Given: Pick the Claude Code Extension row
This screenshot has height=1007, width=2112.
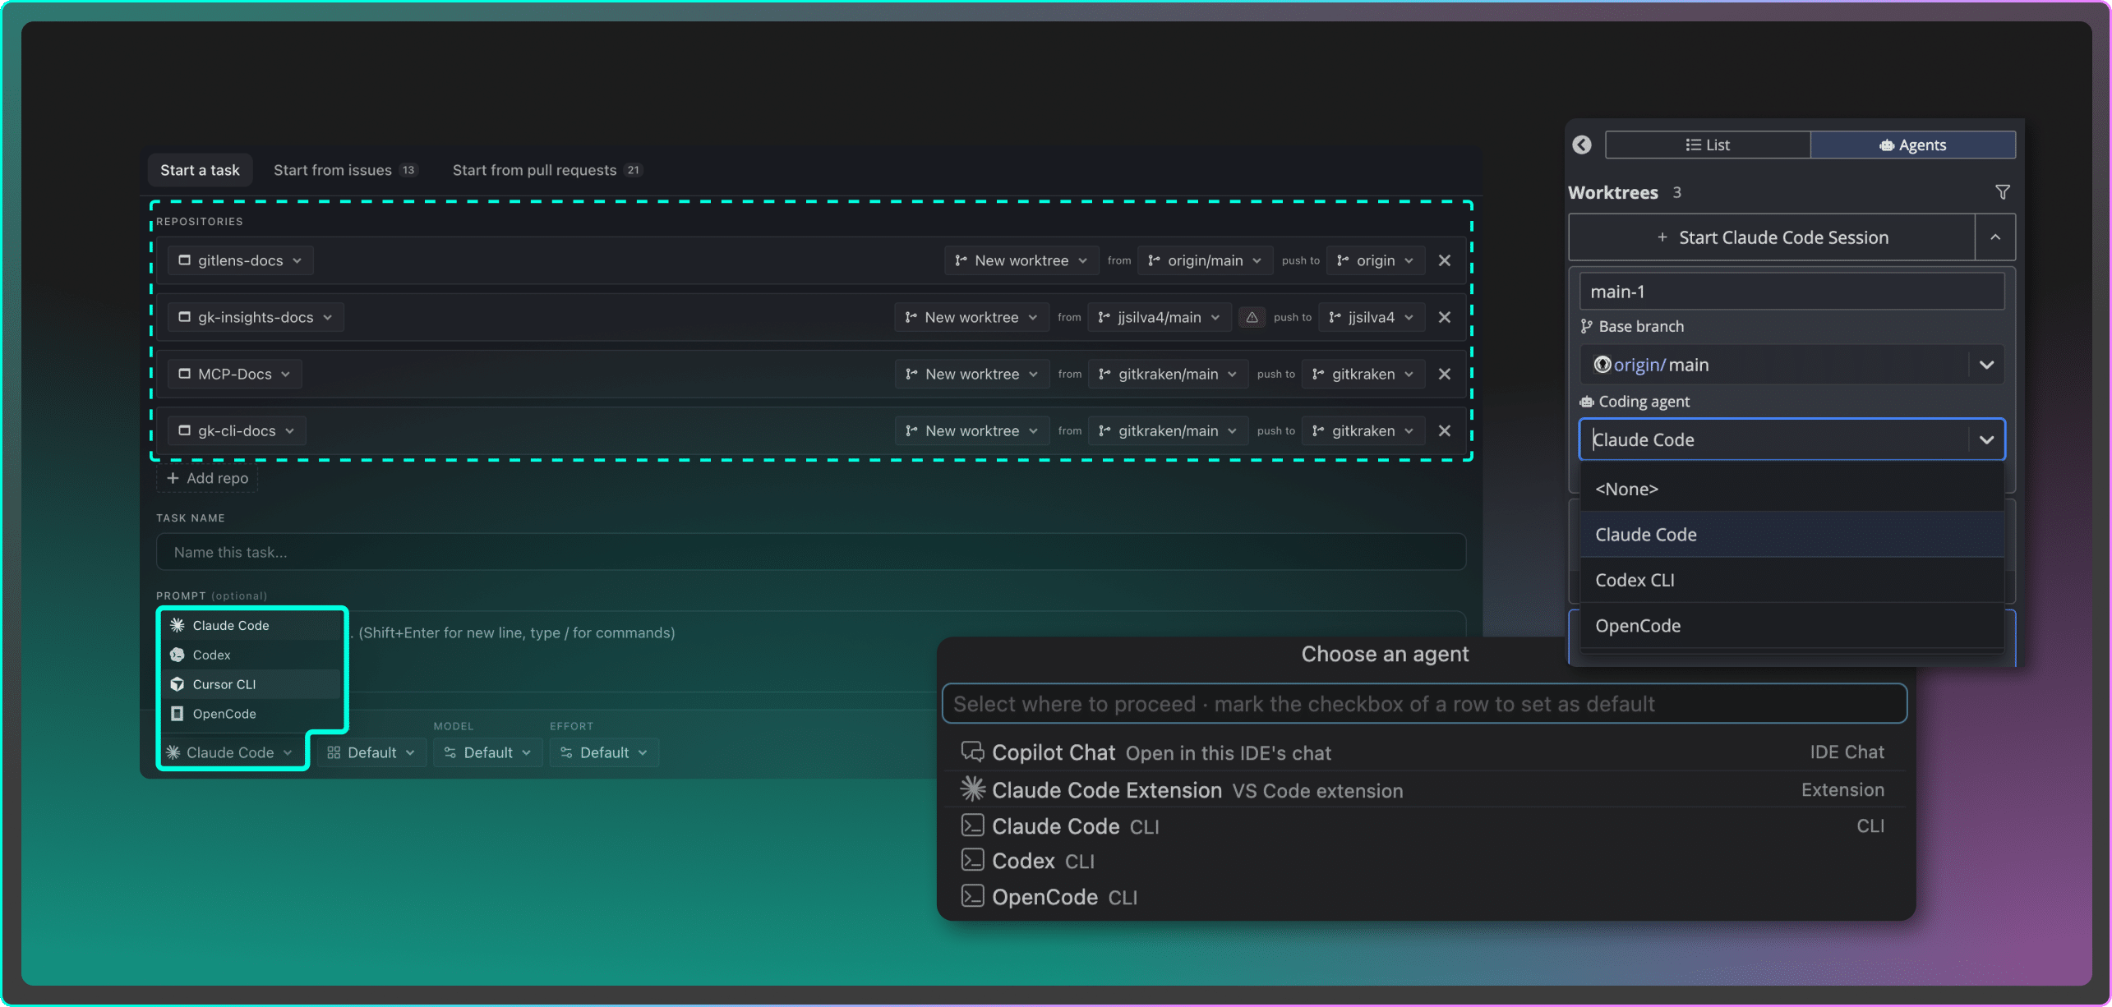Looking at the screenshot, I should tap(1424, 790).
